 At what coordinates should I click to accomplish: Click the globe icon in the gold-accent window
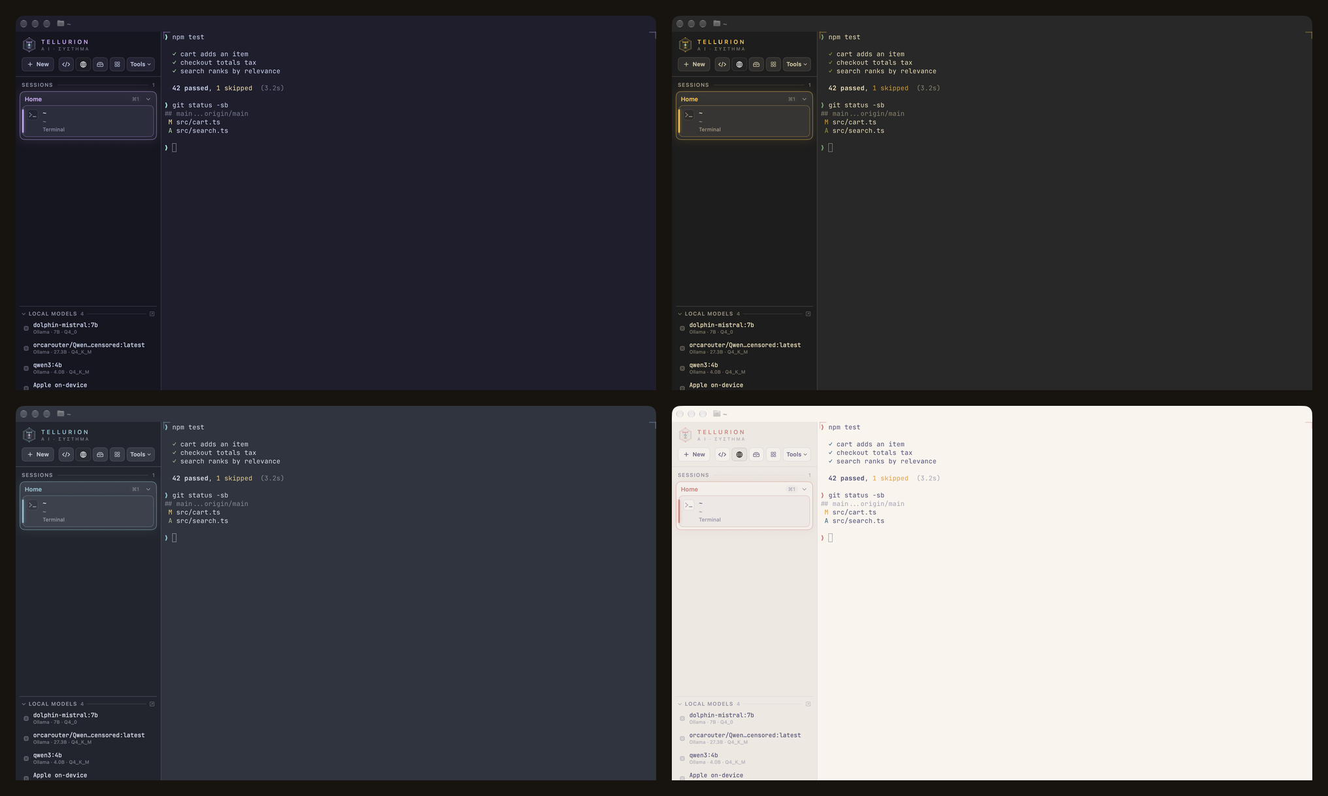(x=739, y=64)
